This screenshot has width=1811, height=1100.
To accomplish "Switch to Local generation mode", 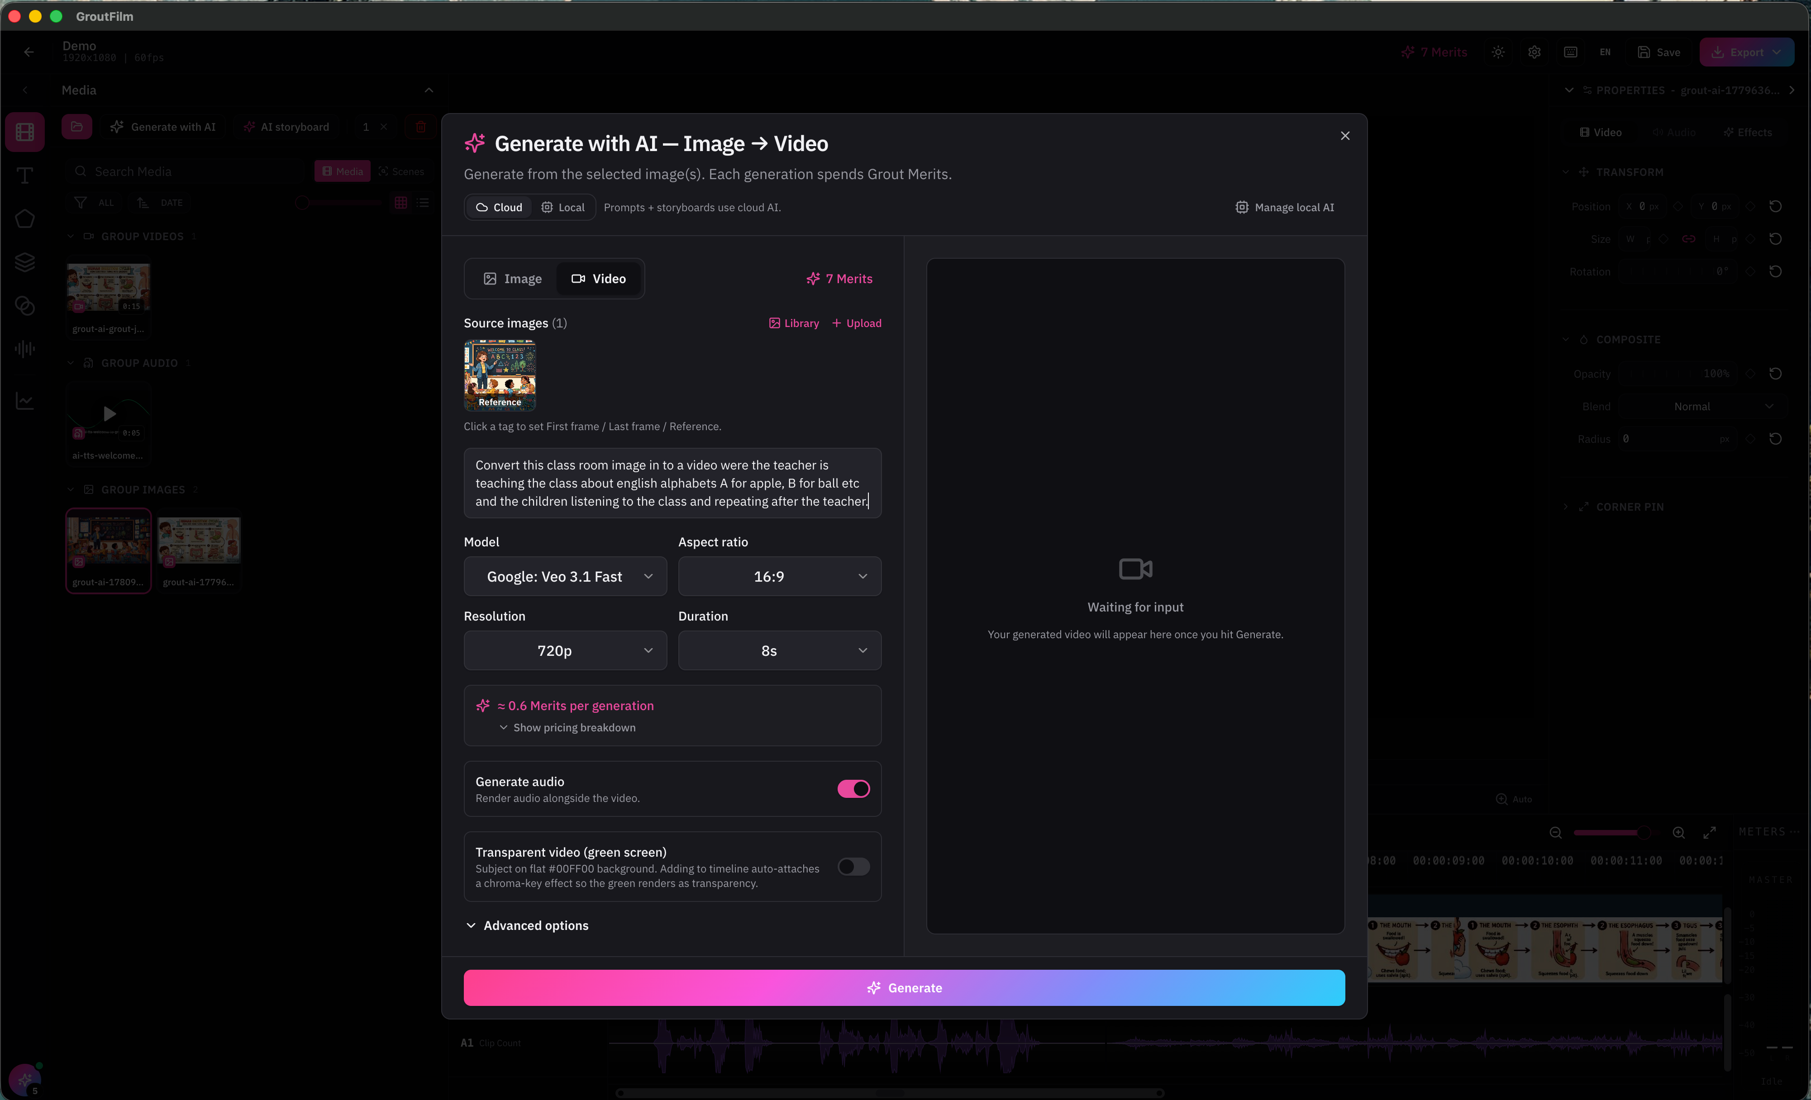I will 563,207.
